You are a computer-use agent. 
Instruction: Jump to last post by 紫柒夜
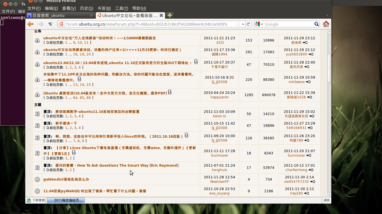[x=305, y=43]
